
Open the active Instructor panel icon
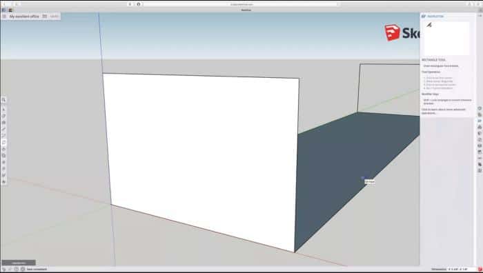coord(480,121)
